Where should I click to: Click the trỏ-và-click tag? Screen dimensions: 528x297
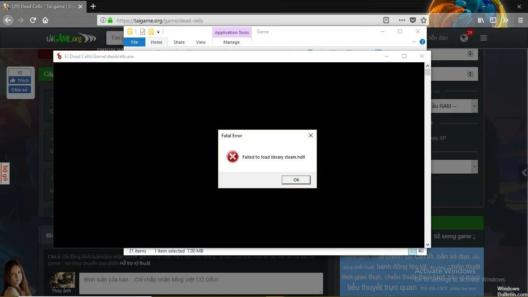tap(434, 288)
